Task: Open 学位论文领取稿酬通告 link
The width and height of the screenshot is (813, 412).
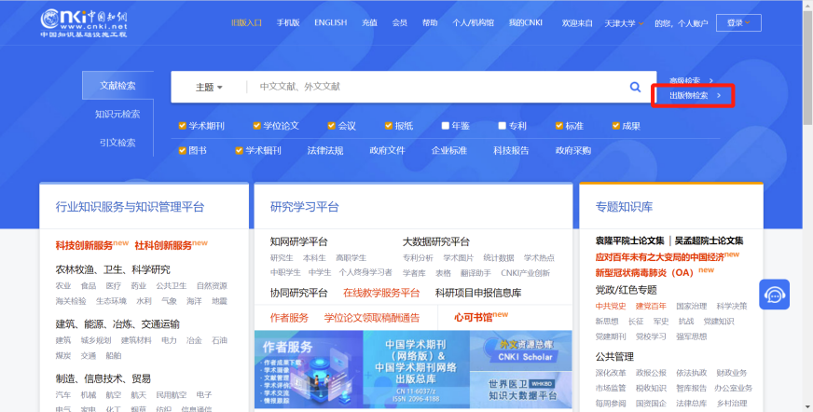Action: coord(372,318)
